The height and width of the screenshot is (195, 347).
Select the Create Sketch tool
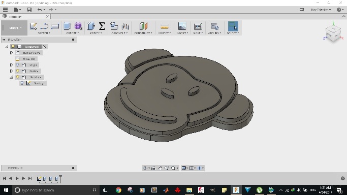[x=34, y=26]
